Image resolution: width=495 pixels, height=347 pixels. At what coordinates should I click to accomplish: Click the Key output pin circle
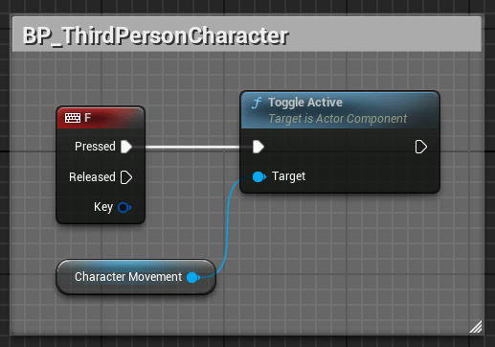click(x=124, y=208)
